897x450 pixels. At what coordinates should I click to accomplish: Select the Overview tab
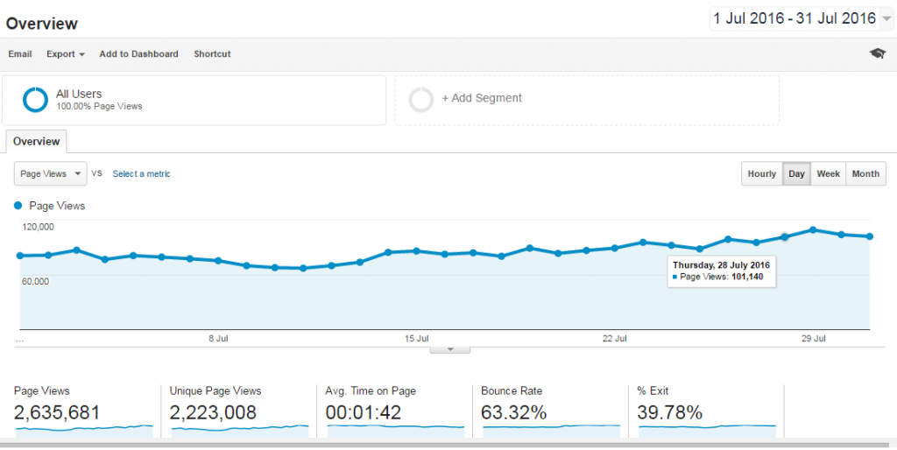click(36, 141)
